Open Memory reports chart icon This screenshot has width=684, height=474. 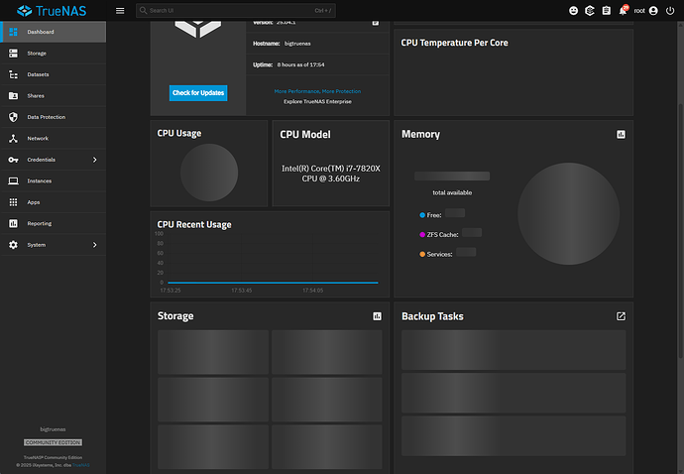pyautogui.click(x=621, y=135)
